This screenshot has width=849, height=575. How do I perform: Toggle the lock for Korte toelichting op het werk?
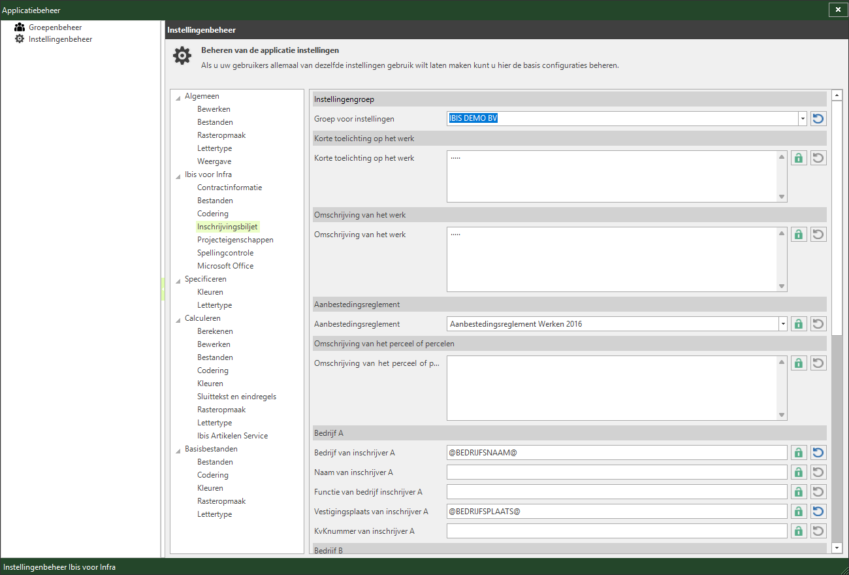coord(799,158)
